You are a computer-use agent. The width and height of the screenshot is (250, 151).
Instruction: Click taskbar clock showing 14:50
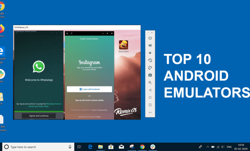point(241,147)
